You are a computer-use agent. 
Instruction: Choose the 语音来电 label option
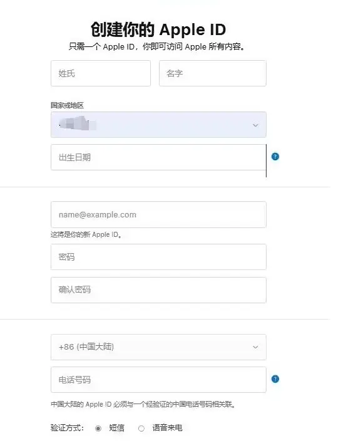point(167,428)
